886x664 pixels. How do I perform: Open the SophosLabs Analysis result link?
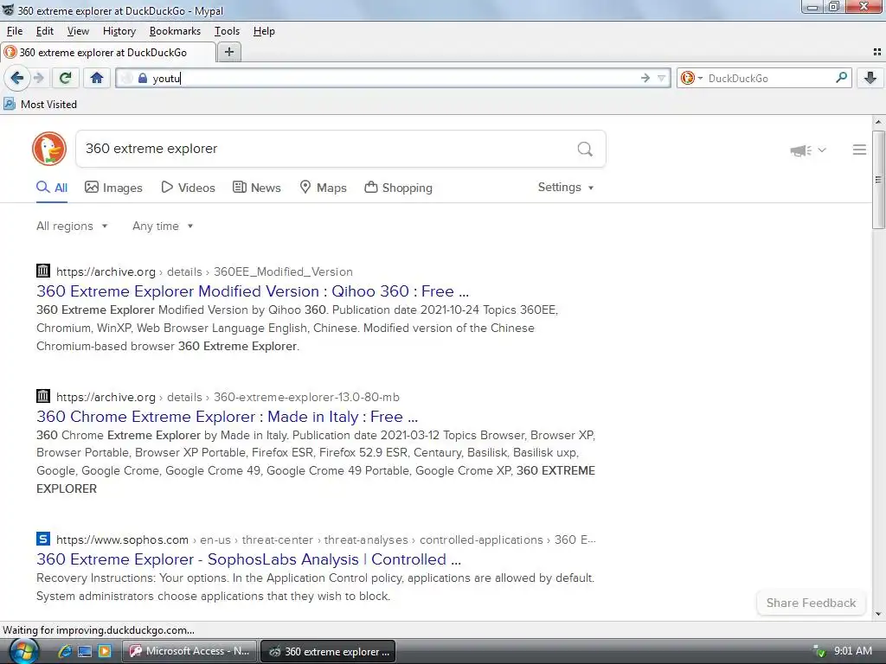(248, 559)
